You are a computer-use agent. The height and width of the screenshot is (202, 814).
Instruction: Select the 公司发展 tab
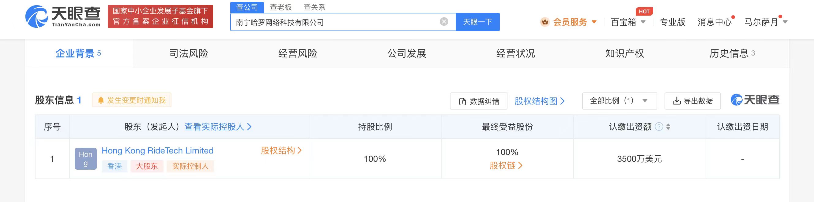coord(407,53)
